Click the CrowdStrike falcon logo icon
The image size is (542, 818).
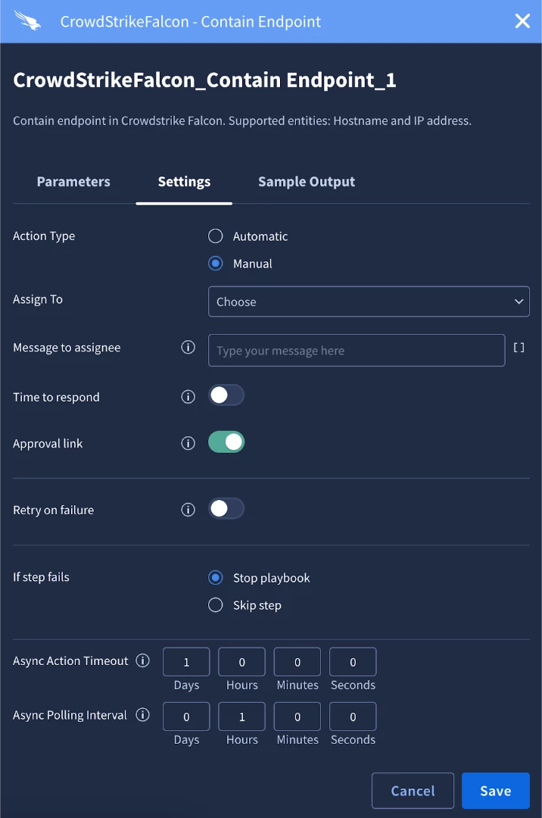coord(27,21)
